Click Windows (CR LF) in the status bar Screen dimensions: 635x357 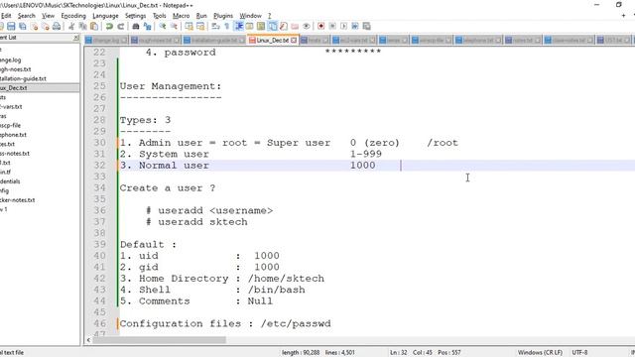tap(540, 353)
